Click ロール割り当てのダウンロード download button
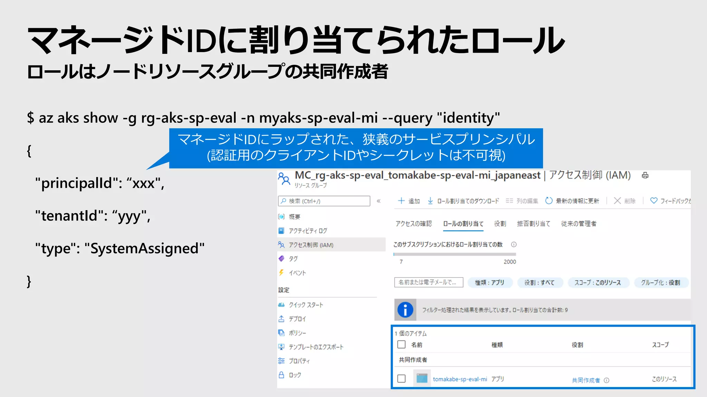Viewport: 707px width, 397px height. 463,201
